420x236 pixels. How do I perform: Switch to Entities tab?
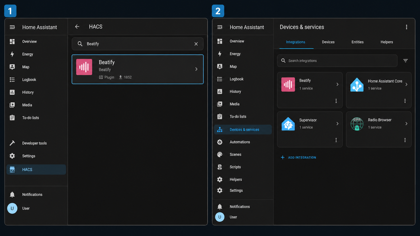(357, 42)
